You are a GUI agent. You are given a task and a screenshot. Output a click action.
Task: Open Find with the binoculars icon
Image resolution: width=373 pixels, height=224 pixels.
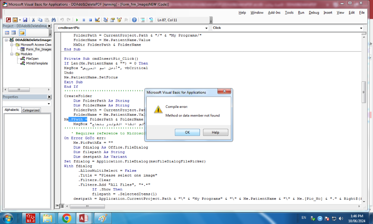click(53, 20)
